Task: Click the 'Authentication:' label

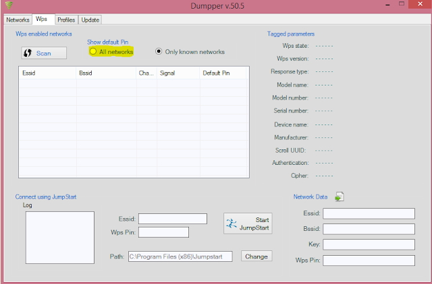Action: coord(290,163)
